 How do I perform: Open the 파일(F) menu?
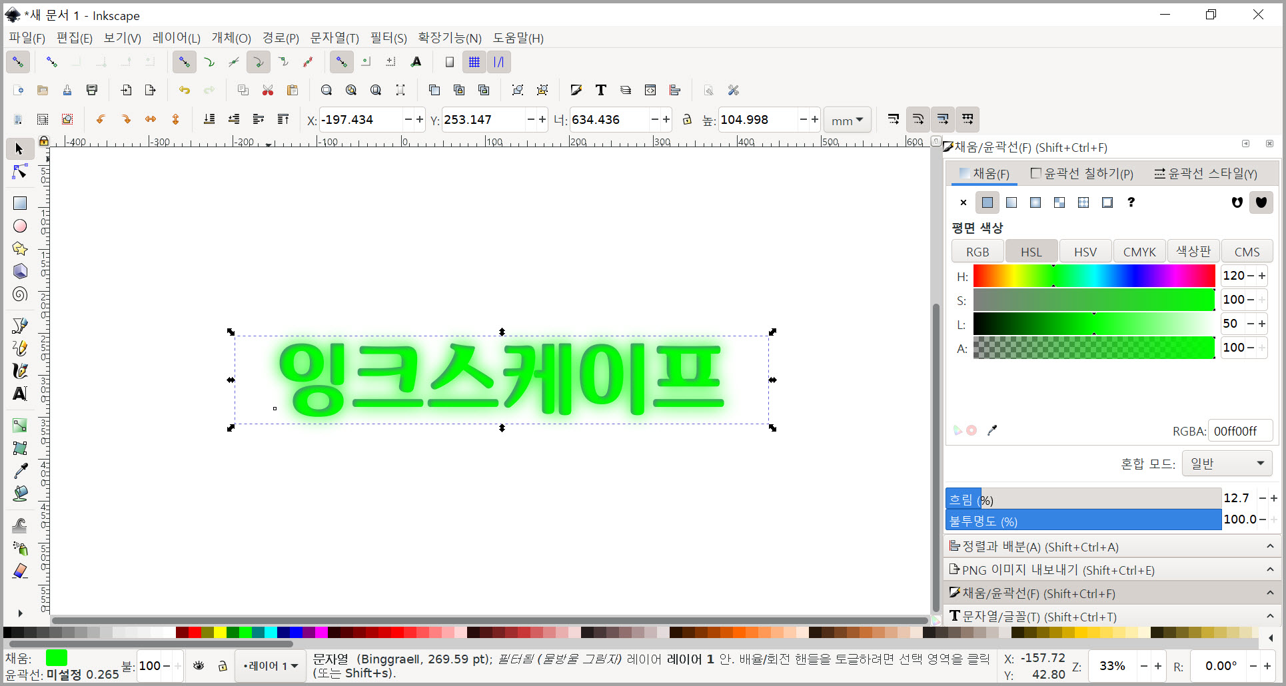(27, 38)
